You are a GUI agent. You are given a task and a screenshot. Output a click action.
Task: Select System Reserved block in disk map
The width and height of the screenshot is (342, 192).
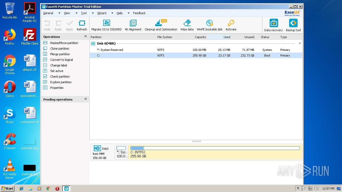[x=121, y=152]
